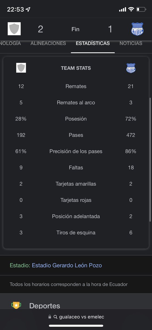Tap the location arrow beside the clock
The height and width of the screenshot is (330, 152).
click(x=28, y=9)
